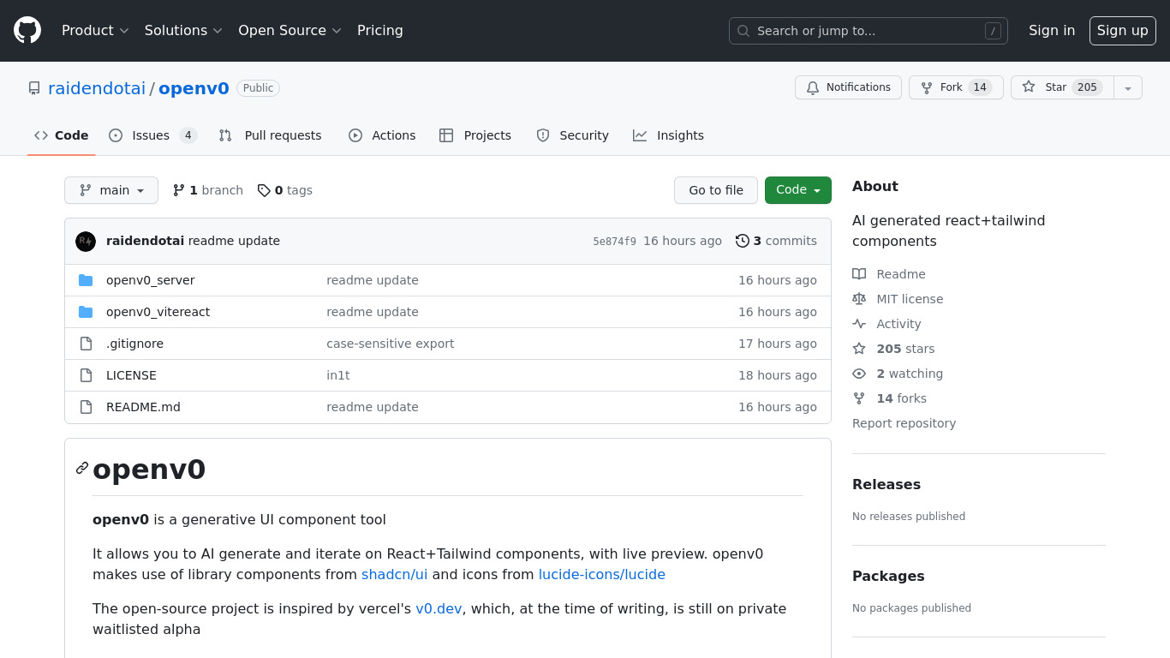This screenshot has width=1170, height=658.
Task: Expand the Product menu
Action: tap(95, 31)
